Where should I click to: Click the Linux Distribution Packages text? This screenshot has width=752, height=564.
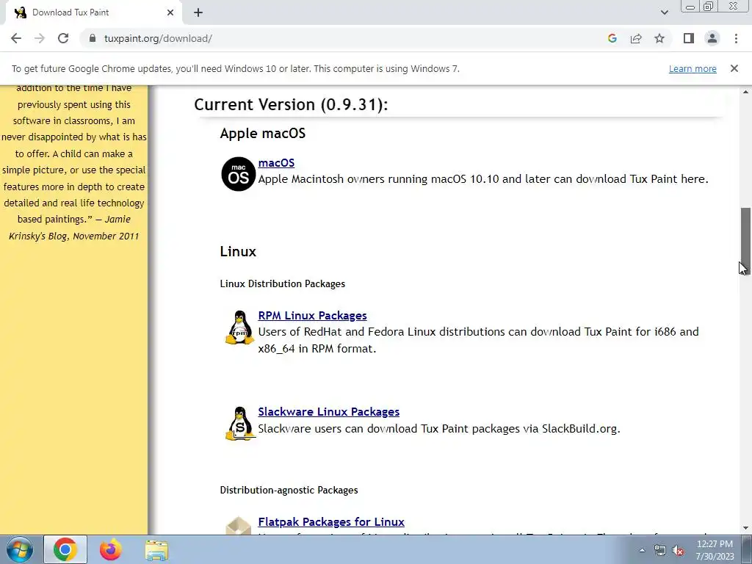tap(283, 283)
